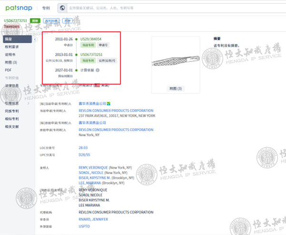Open the 权利要求 sidebar tab
The image size is (286, 235).
[12, 47]
